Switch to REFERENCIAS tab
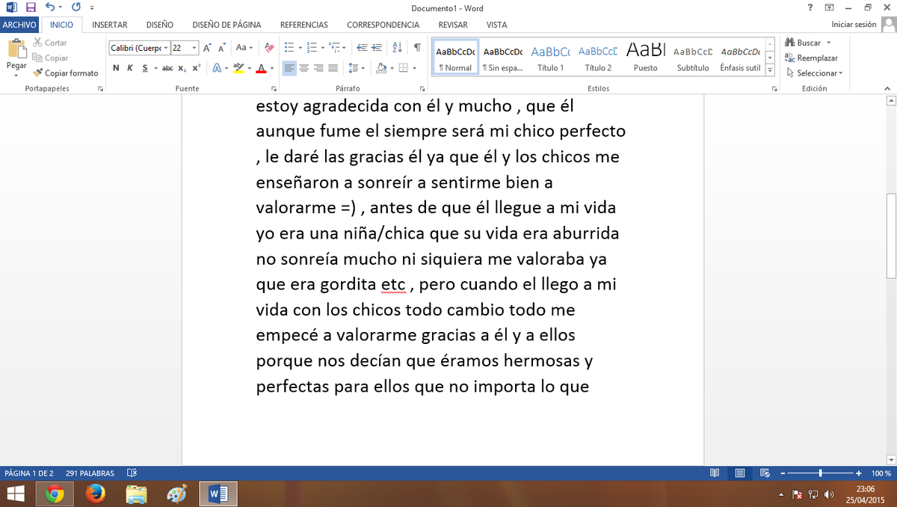897x507 pixels. click(x=304, y=25)
